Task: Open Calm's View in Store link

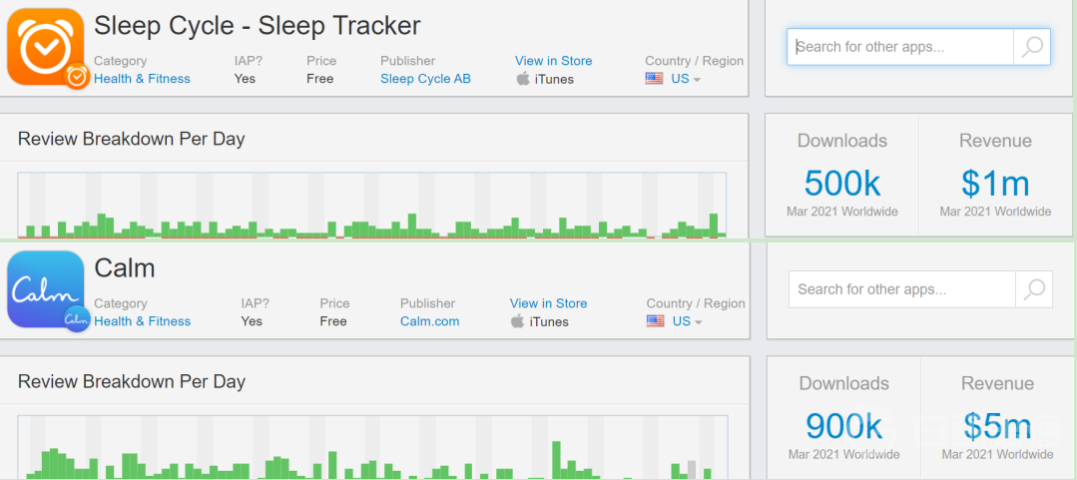Action: click(548, 303)
